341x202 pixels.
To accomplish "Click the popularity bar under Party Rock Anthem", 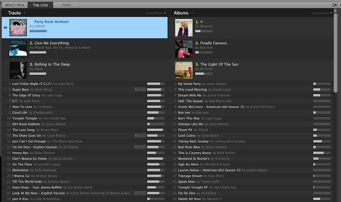I will tap(38, 31).
